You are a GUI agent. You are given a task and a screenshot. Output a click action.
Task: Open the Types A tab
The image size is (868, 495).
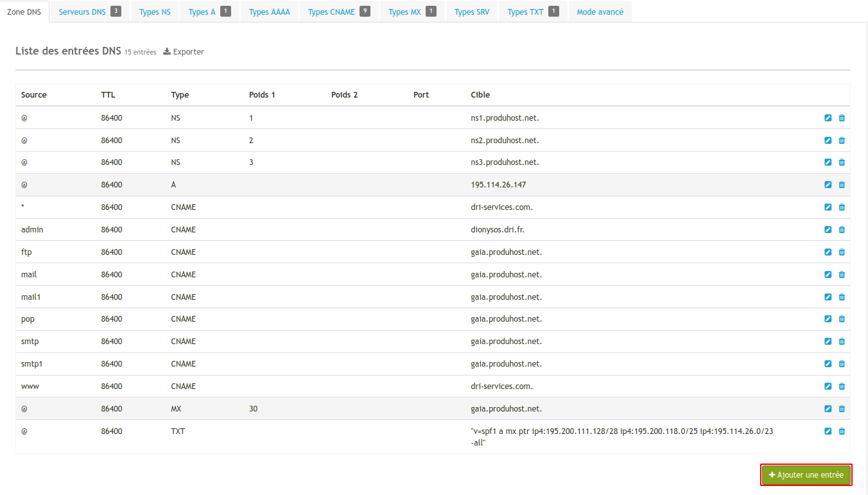click(x=209, y=12)
